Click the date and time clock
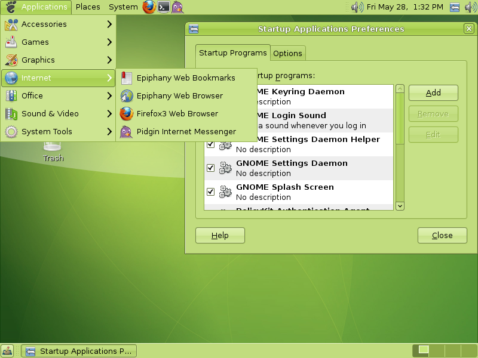Screen dimensions: 478x358 pyautogui.click(x=405, y=7)
